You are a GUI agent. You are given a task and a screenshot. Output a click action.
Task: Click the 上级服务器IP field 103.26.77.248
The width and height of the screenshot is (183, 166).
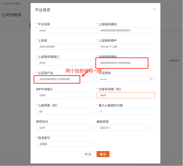click(x=126, y=46)
